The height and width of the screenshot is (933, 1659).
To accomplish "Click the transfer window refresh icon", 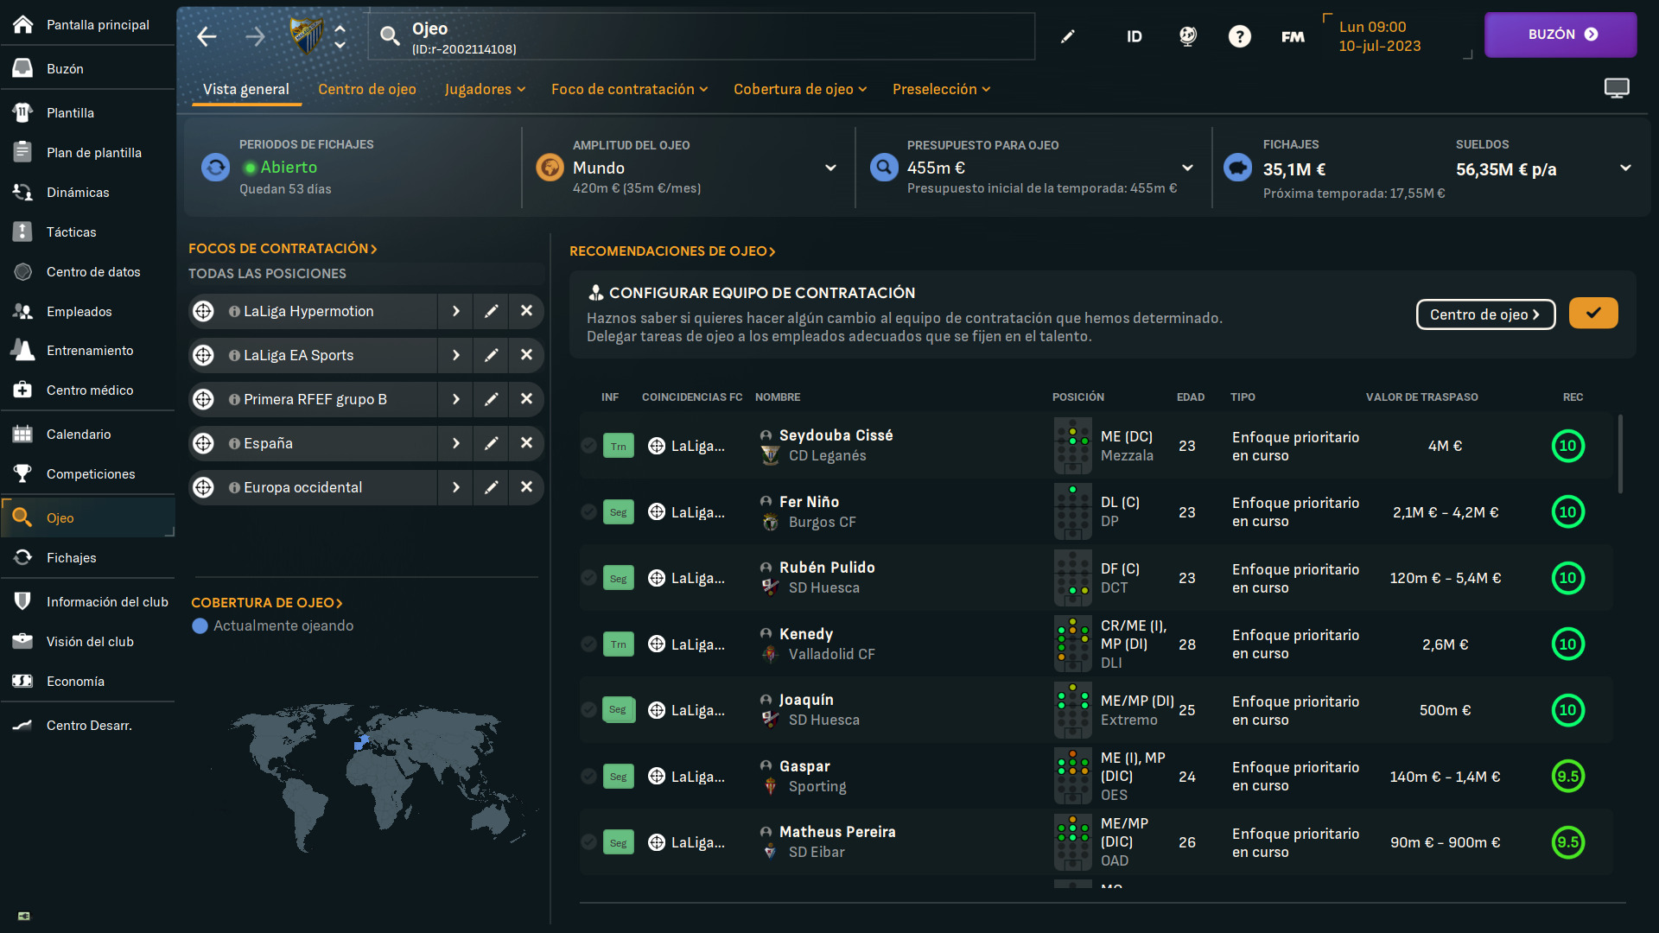I will (x=215, y=167).
